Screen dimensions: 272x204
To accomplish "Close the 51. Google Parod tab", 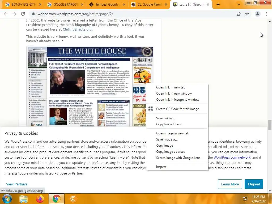I will [166, 5].
